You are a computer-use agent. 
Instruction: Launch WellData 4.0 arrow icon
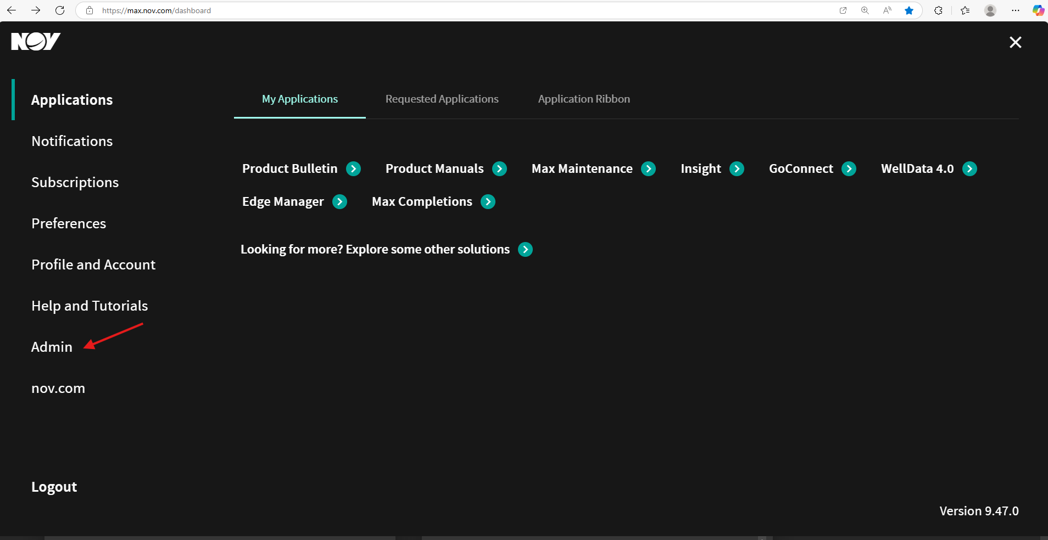(970, 168)
